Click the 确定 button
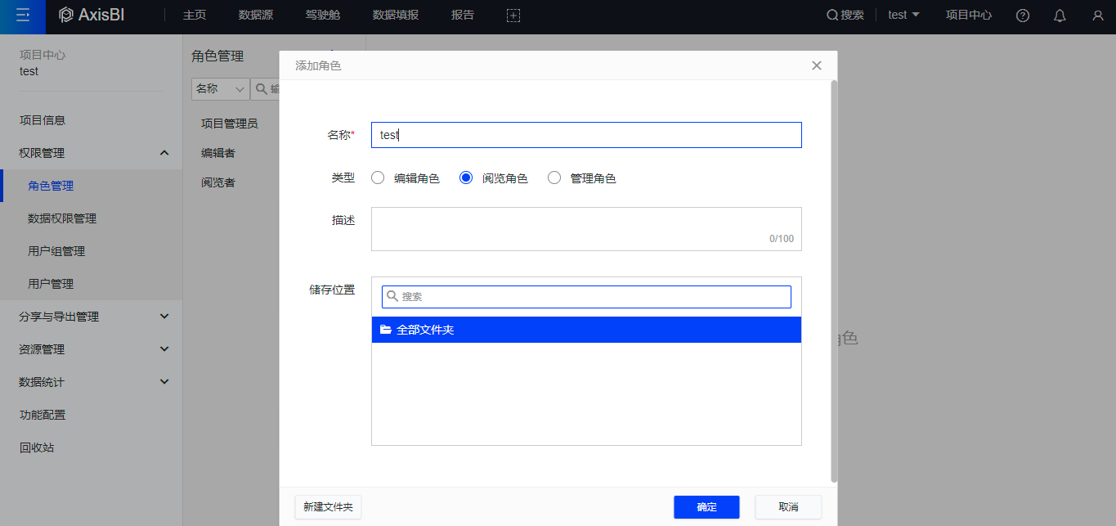Screen dimensions: 1116x526 point(706,507)
